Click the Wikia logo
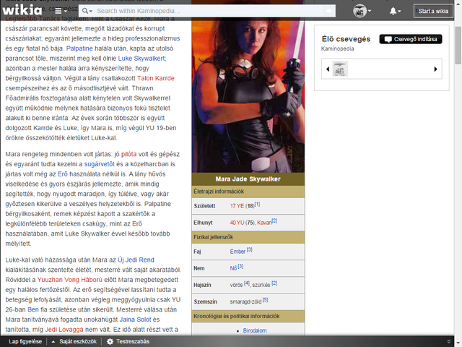462x347 pixels. [22, 11]
